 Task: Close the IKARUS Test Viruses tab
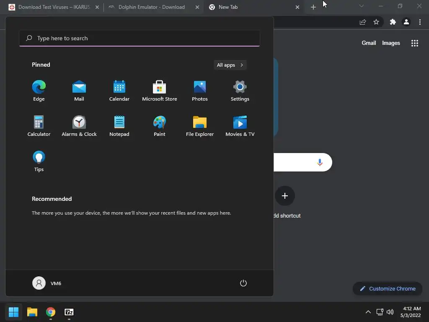click(x=97, y=7)
